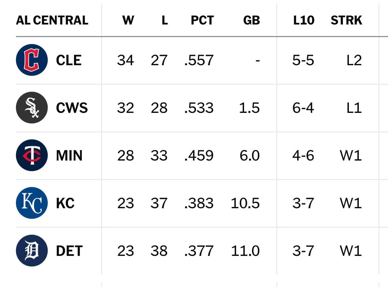Click the AL CENTRAL division header
388x287 pixels.
[52, 20]
